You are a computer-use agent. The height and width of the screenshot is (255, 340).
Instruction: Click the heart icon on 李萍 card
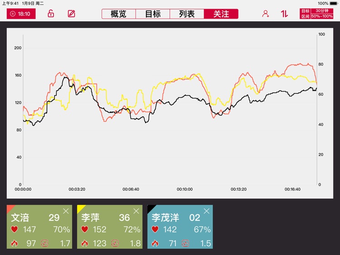pos(85,229)
